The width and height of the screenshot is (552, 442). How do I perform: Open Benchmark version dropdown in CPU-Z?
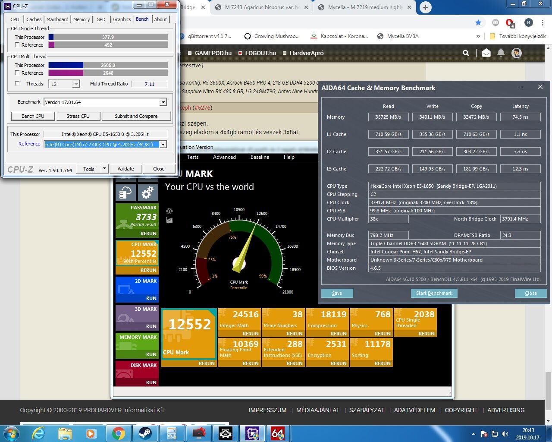(x=163, y=102)
